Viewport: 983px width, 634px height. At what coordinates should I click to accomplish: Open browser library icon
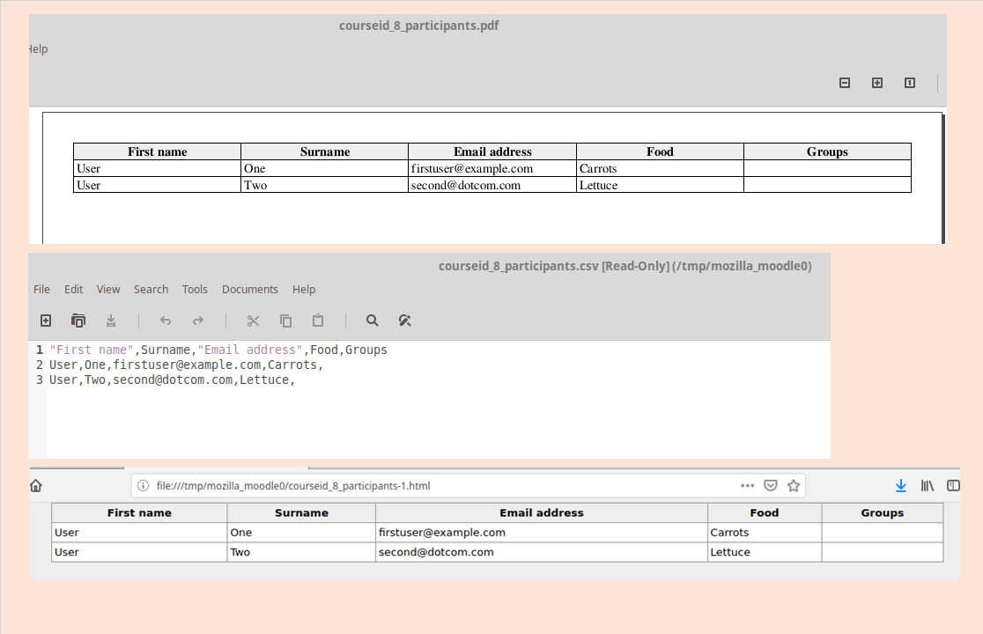pyautogui.click(x=928, y=485)
